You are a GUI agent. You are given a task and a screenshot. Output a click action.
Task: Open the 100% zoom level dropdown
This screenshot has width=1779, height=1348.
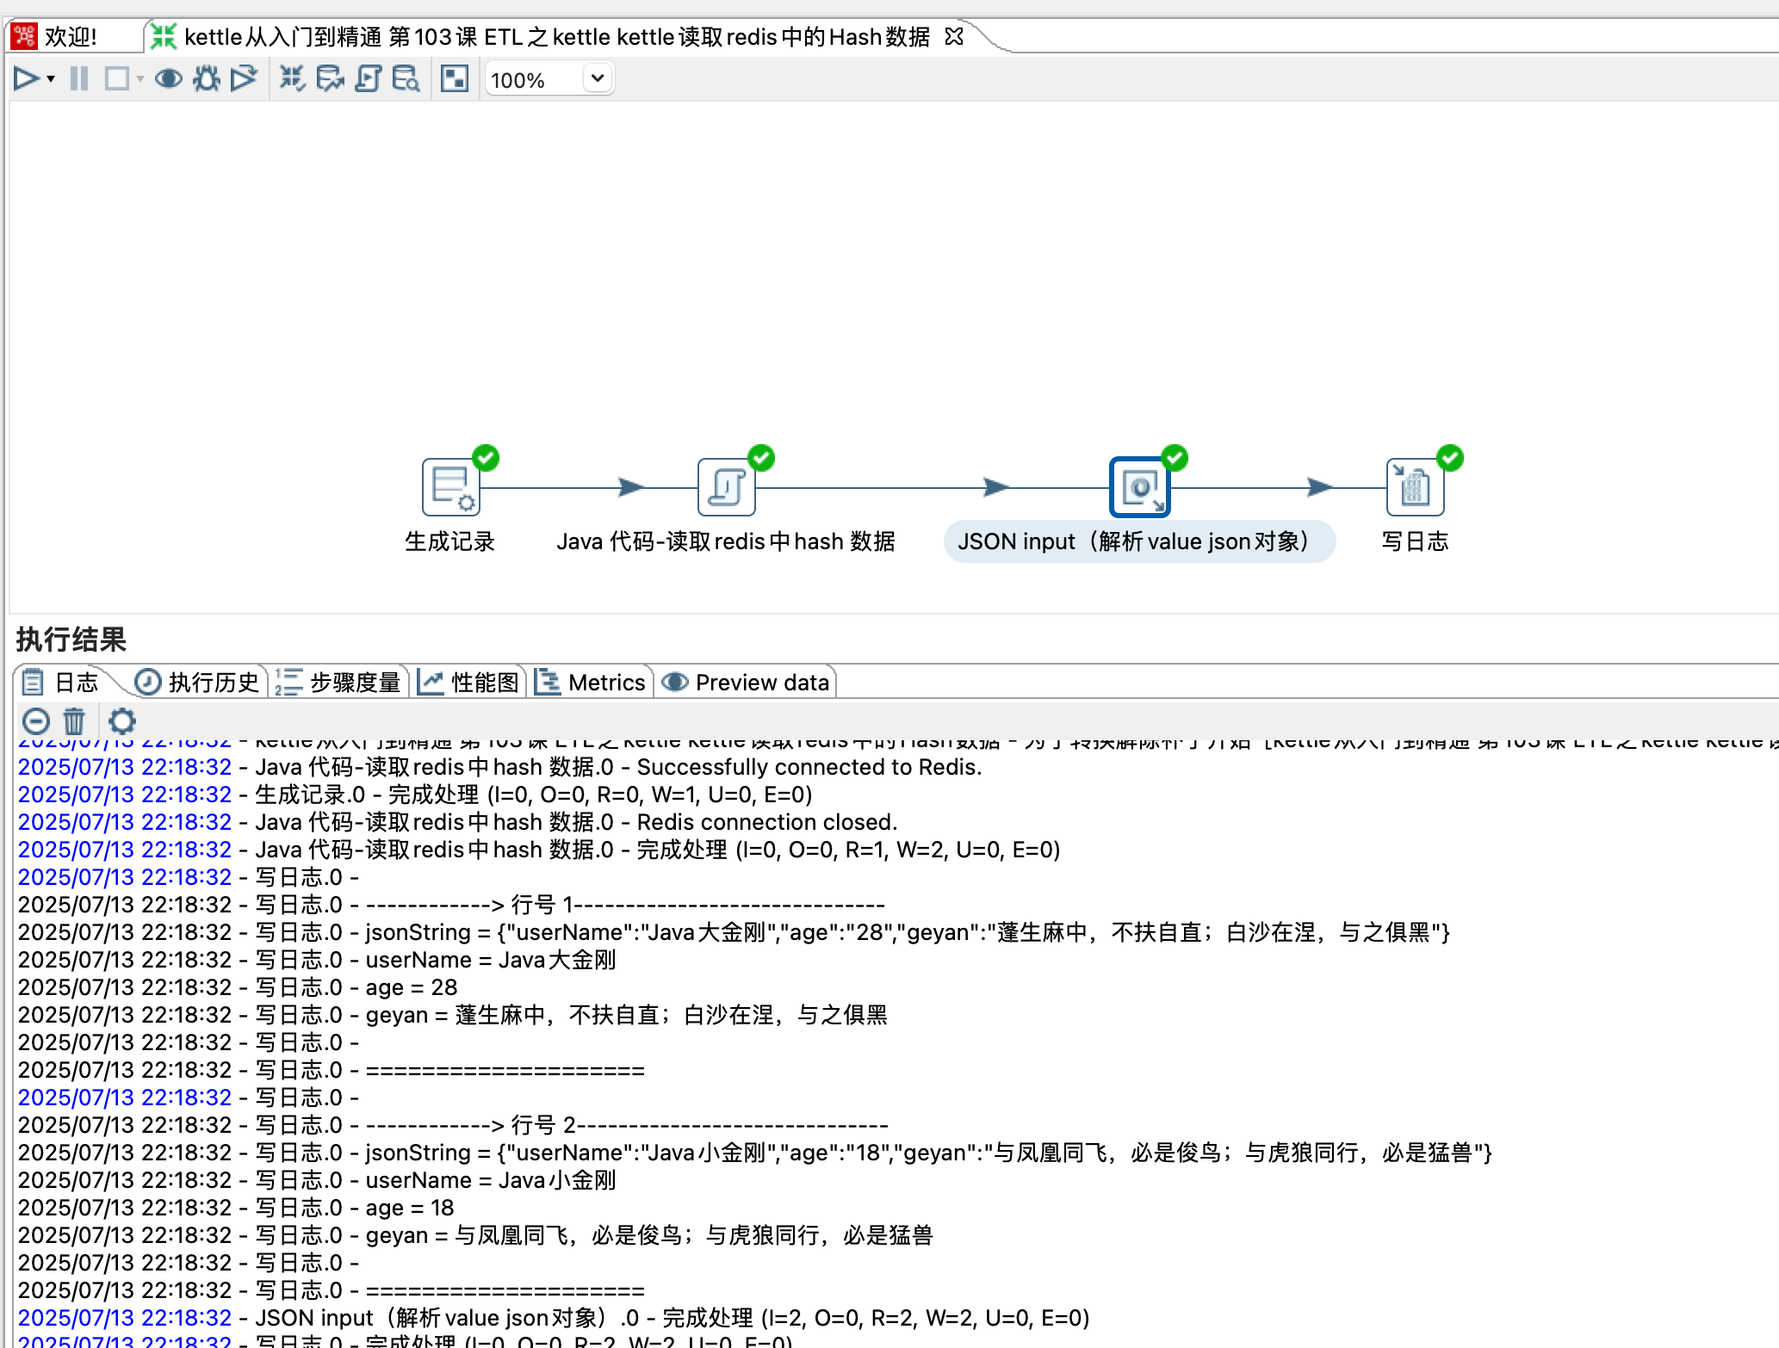click(x=597, y=79)
